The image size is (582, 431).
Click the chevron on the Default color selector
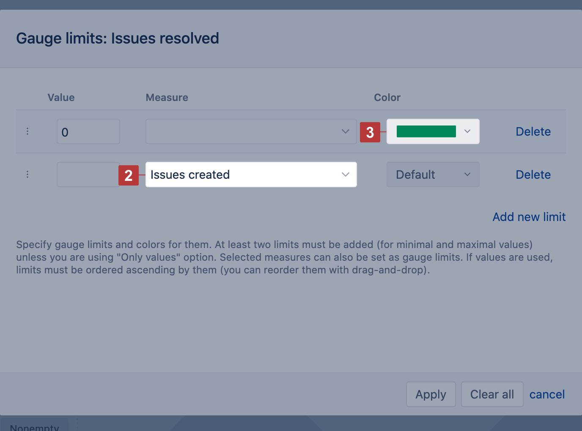pos(467,174)
